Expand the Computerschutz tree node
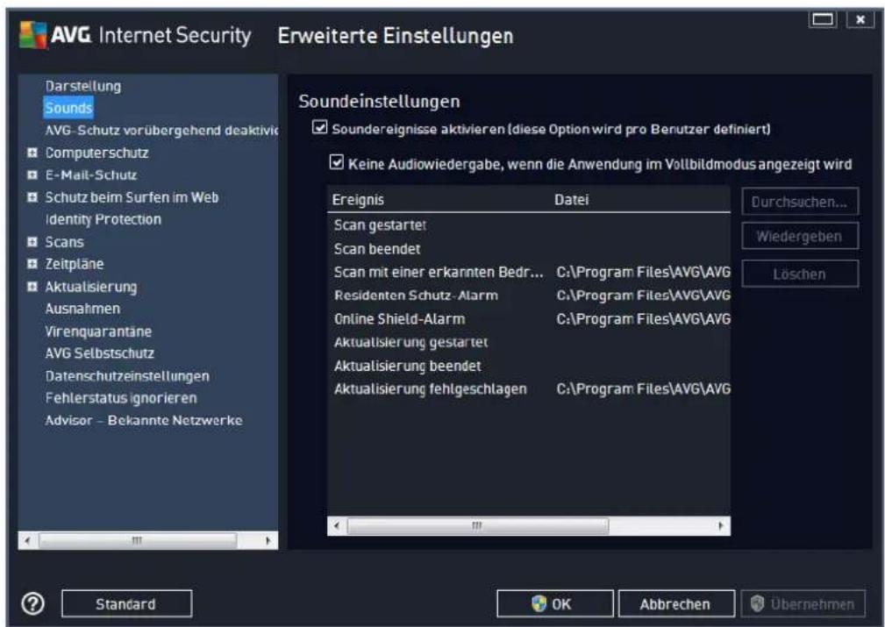Viewport: 885px width, 627px height. (x=32, y=153)
